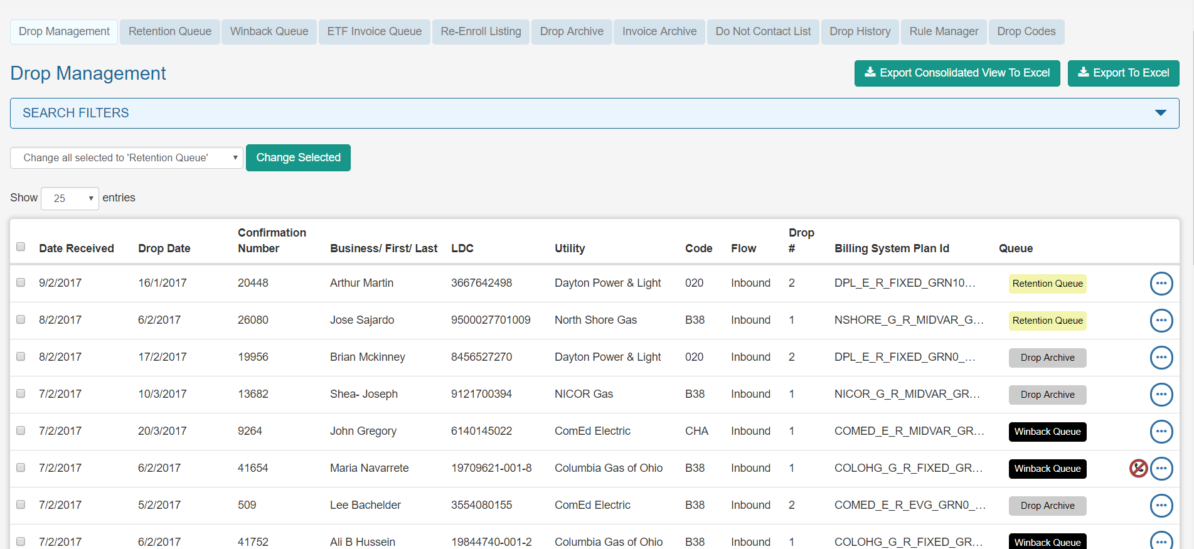Sort by Queue column header

(x=1016, y=248)
